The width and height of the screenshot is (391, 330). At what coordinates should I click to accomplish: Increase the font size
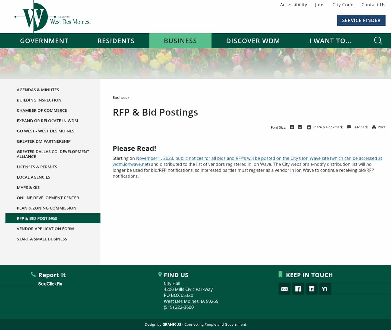292,127
